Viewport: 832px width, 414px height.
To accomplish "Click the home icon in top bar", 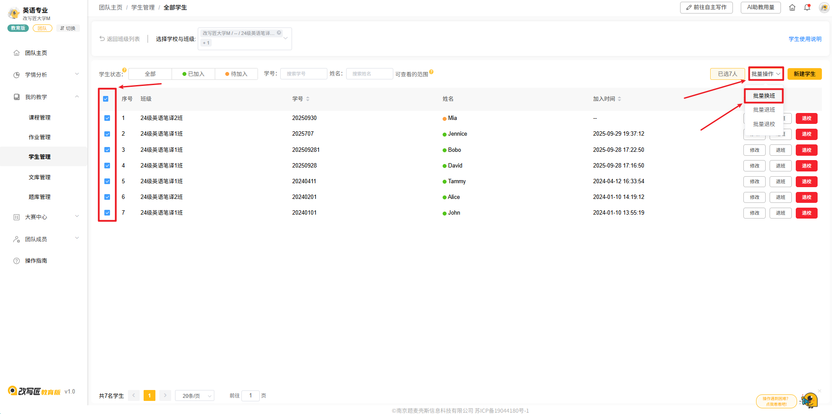I will tap(792, 7).
